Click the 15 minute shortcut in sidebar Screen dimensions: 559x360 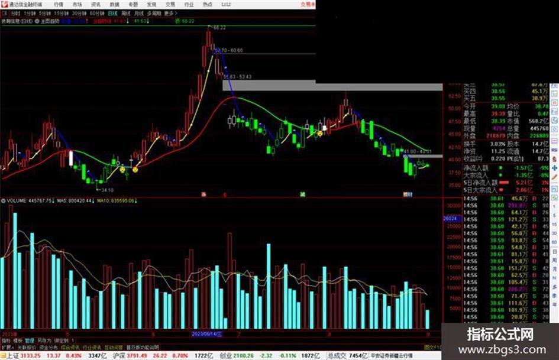click(554, 224)
